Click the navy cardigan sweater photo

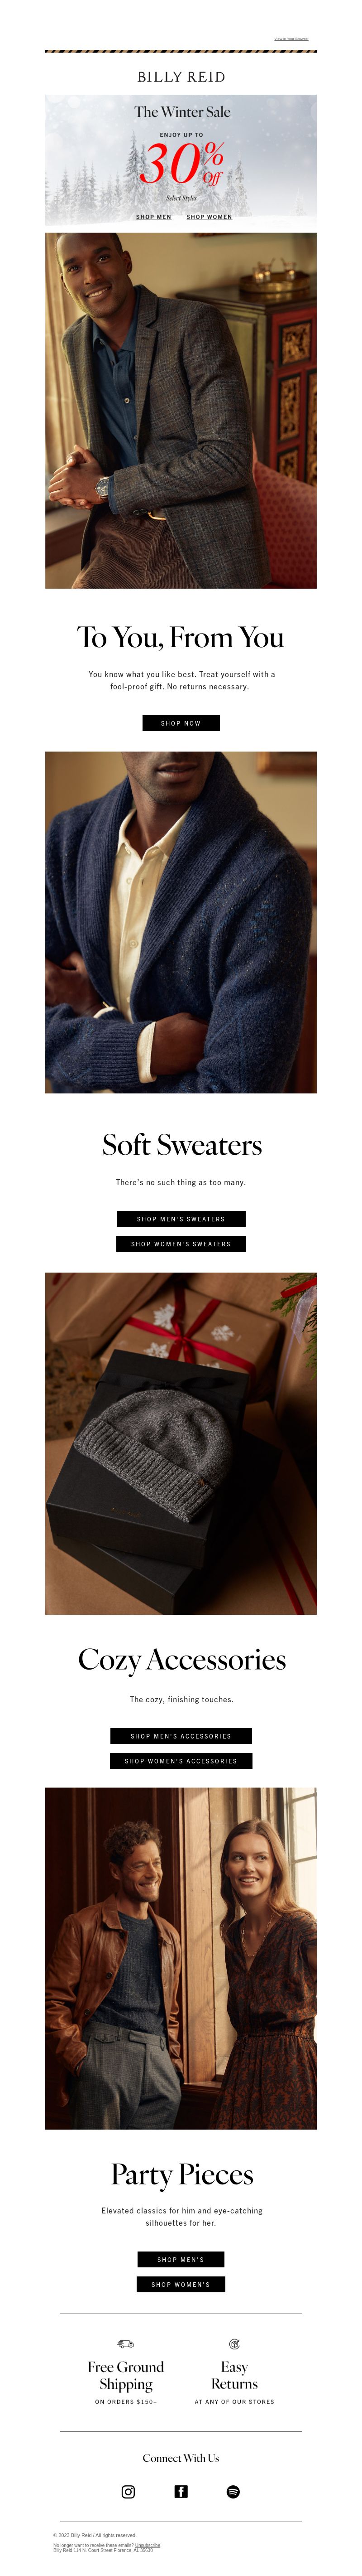[x=181, y=922]
